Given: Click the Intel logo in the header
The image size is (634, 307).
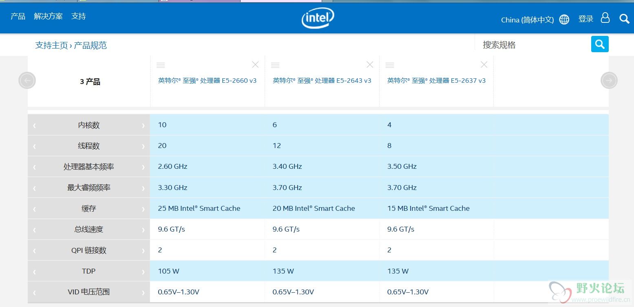Looking at the screenshot, I should point(318,18).
